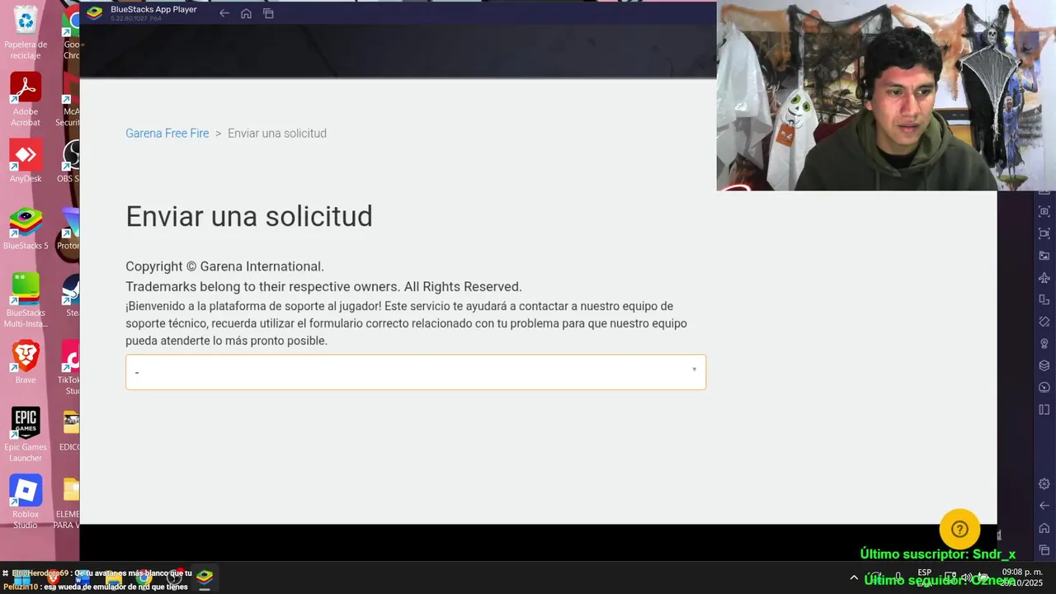Go home using the sidebar bottom home icon
The width and height of the screenshot is (1056, 594).
click(x=1044, y=528)
